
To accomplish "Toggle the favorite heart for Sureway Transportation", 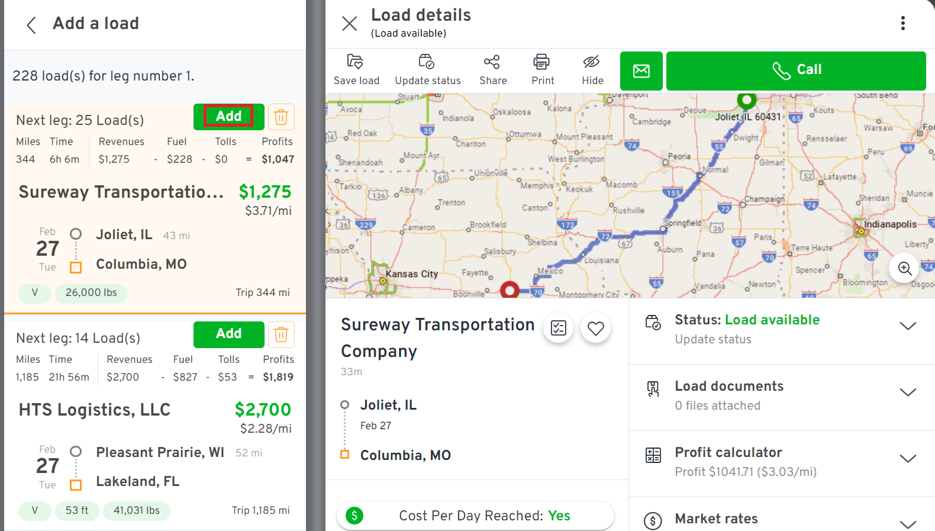I will [595, 328].
